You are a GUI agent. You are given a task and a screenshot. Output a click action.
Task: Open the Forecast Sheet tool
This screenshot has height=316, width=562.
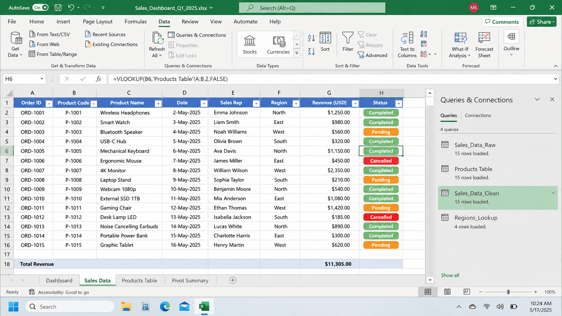coord(484,45)
